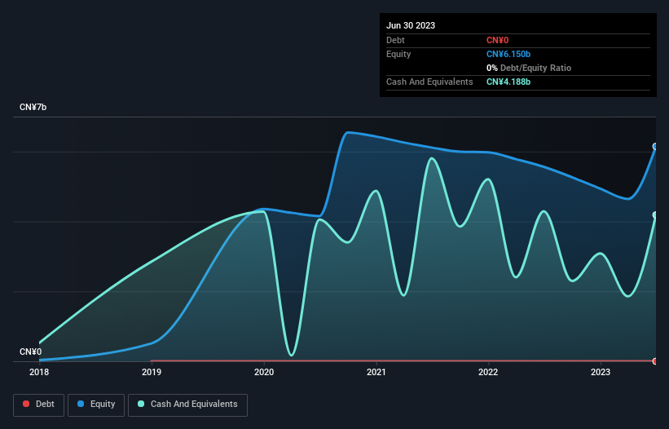The image size is (669, 429).
Task: Click the 2018 axis label
Action: tap(39, 372)
